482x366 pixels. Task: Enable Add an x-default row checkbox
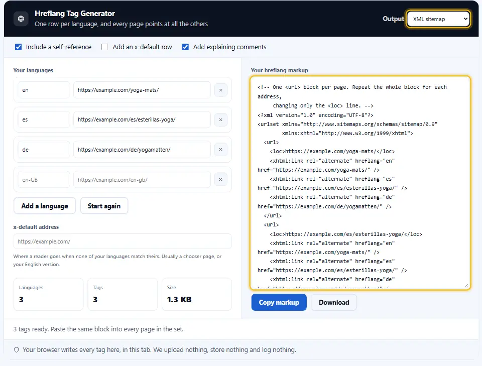[x=105, y=47]
